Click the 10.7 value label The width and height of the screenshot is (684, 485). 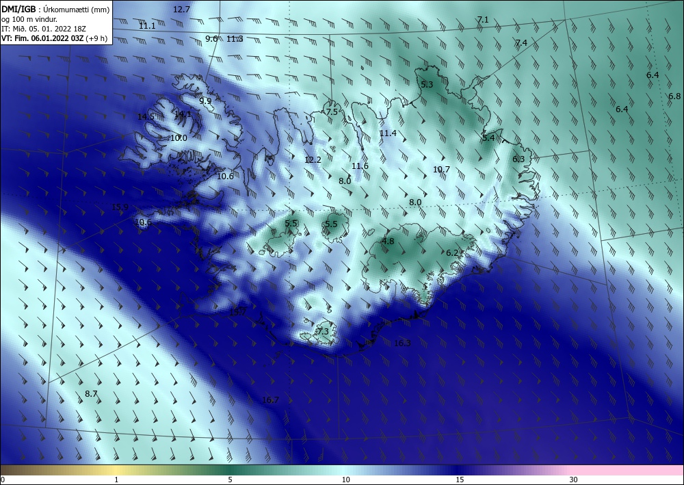441,170
